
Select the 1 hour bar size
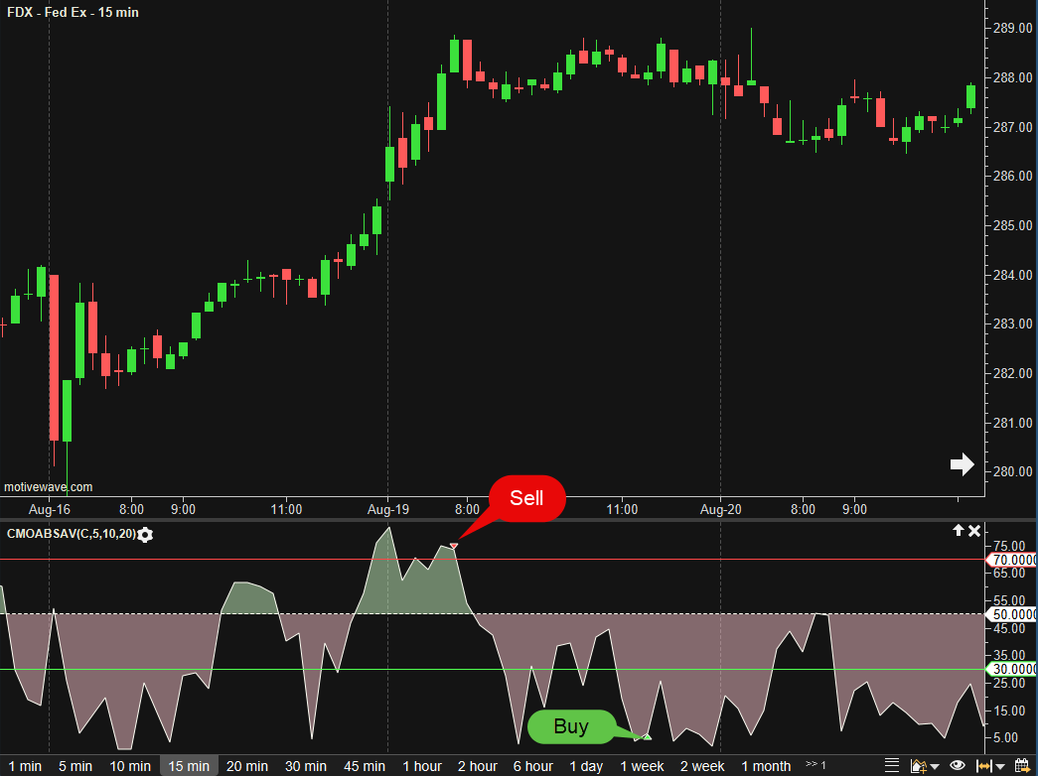point(422,766)
